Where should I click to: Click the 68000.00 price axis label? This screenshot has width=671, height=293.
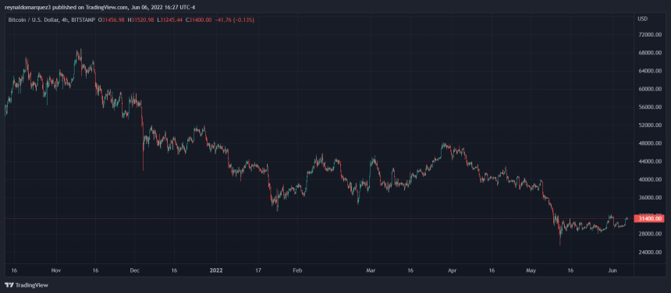[x=651, y=53]
